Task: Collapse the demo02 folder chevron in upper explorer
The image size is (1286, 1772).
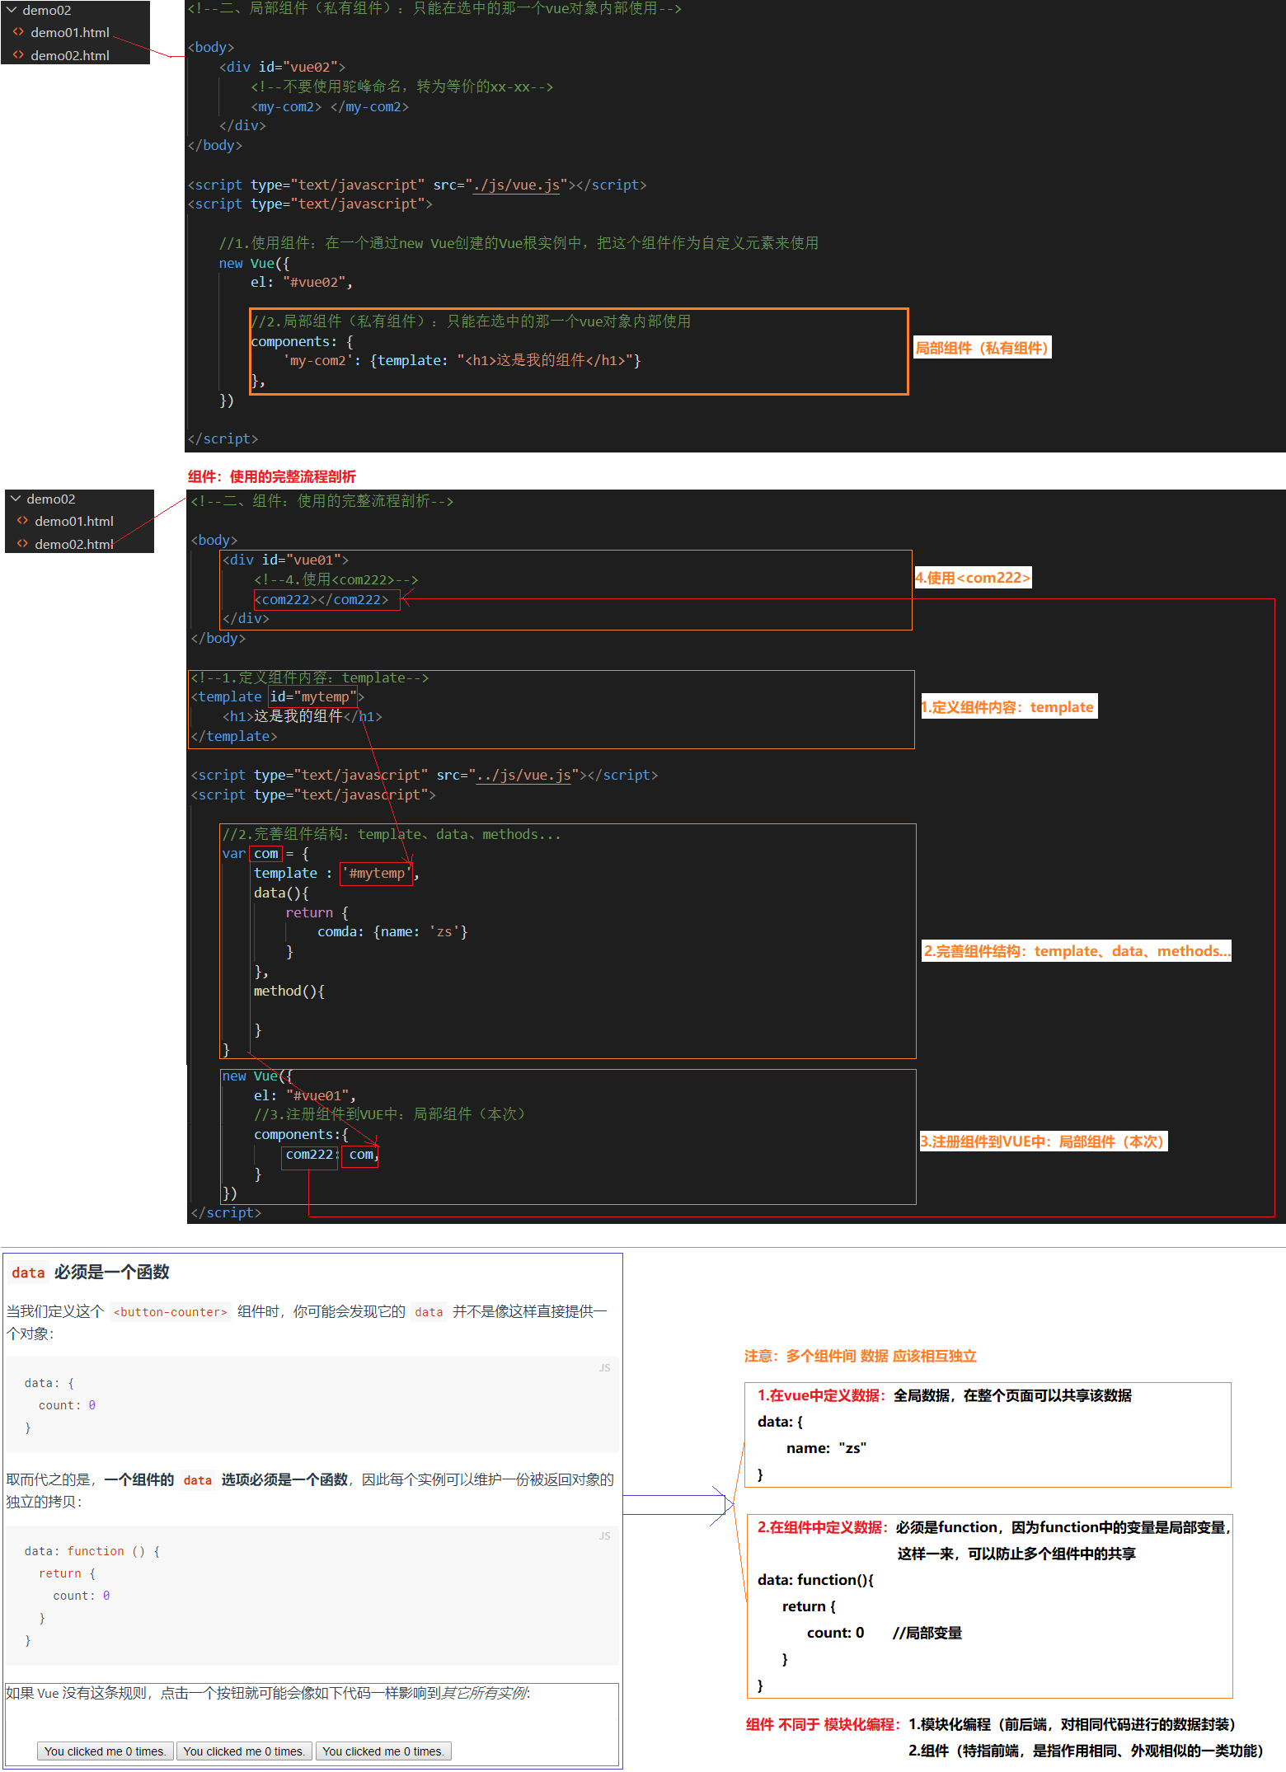Action: (12, 10)
